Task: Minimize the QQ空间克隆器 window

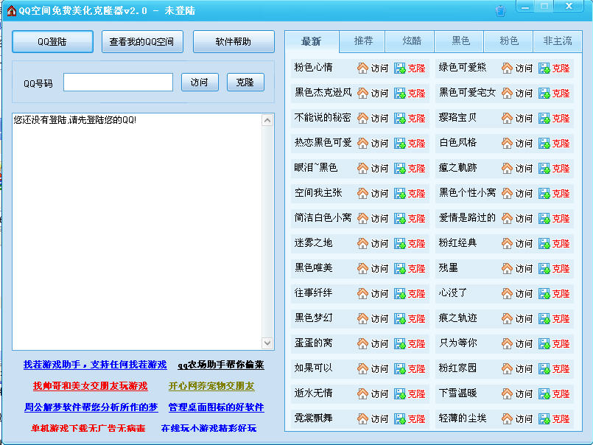Action: tap(525, 7)
